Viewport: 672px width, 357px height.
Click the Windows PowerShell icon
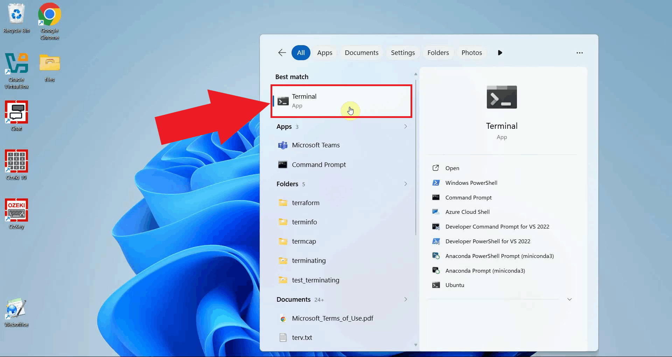click(436, 183)
